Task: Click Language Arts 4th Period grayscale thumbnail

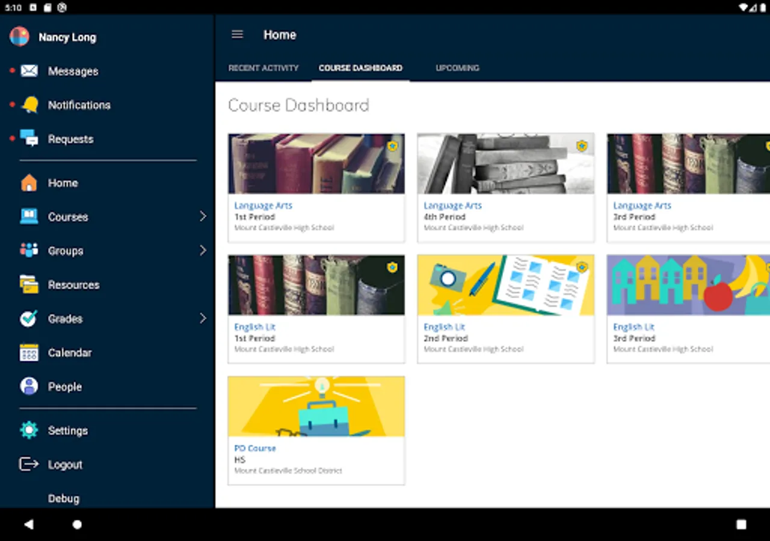Action: [x=506, y=164]
